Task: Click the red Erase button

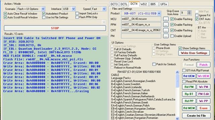Action: 204,108
